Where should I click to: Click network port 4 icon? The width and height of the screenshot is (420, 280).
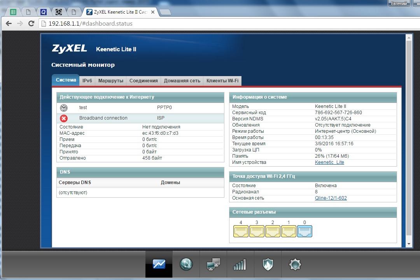(241, 231)
